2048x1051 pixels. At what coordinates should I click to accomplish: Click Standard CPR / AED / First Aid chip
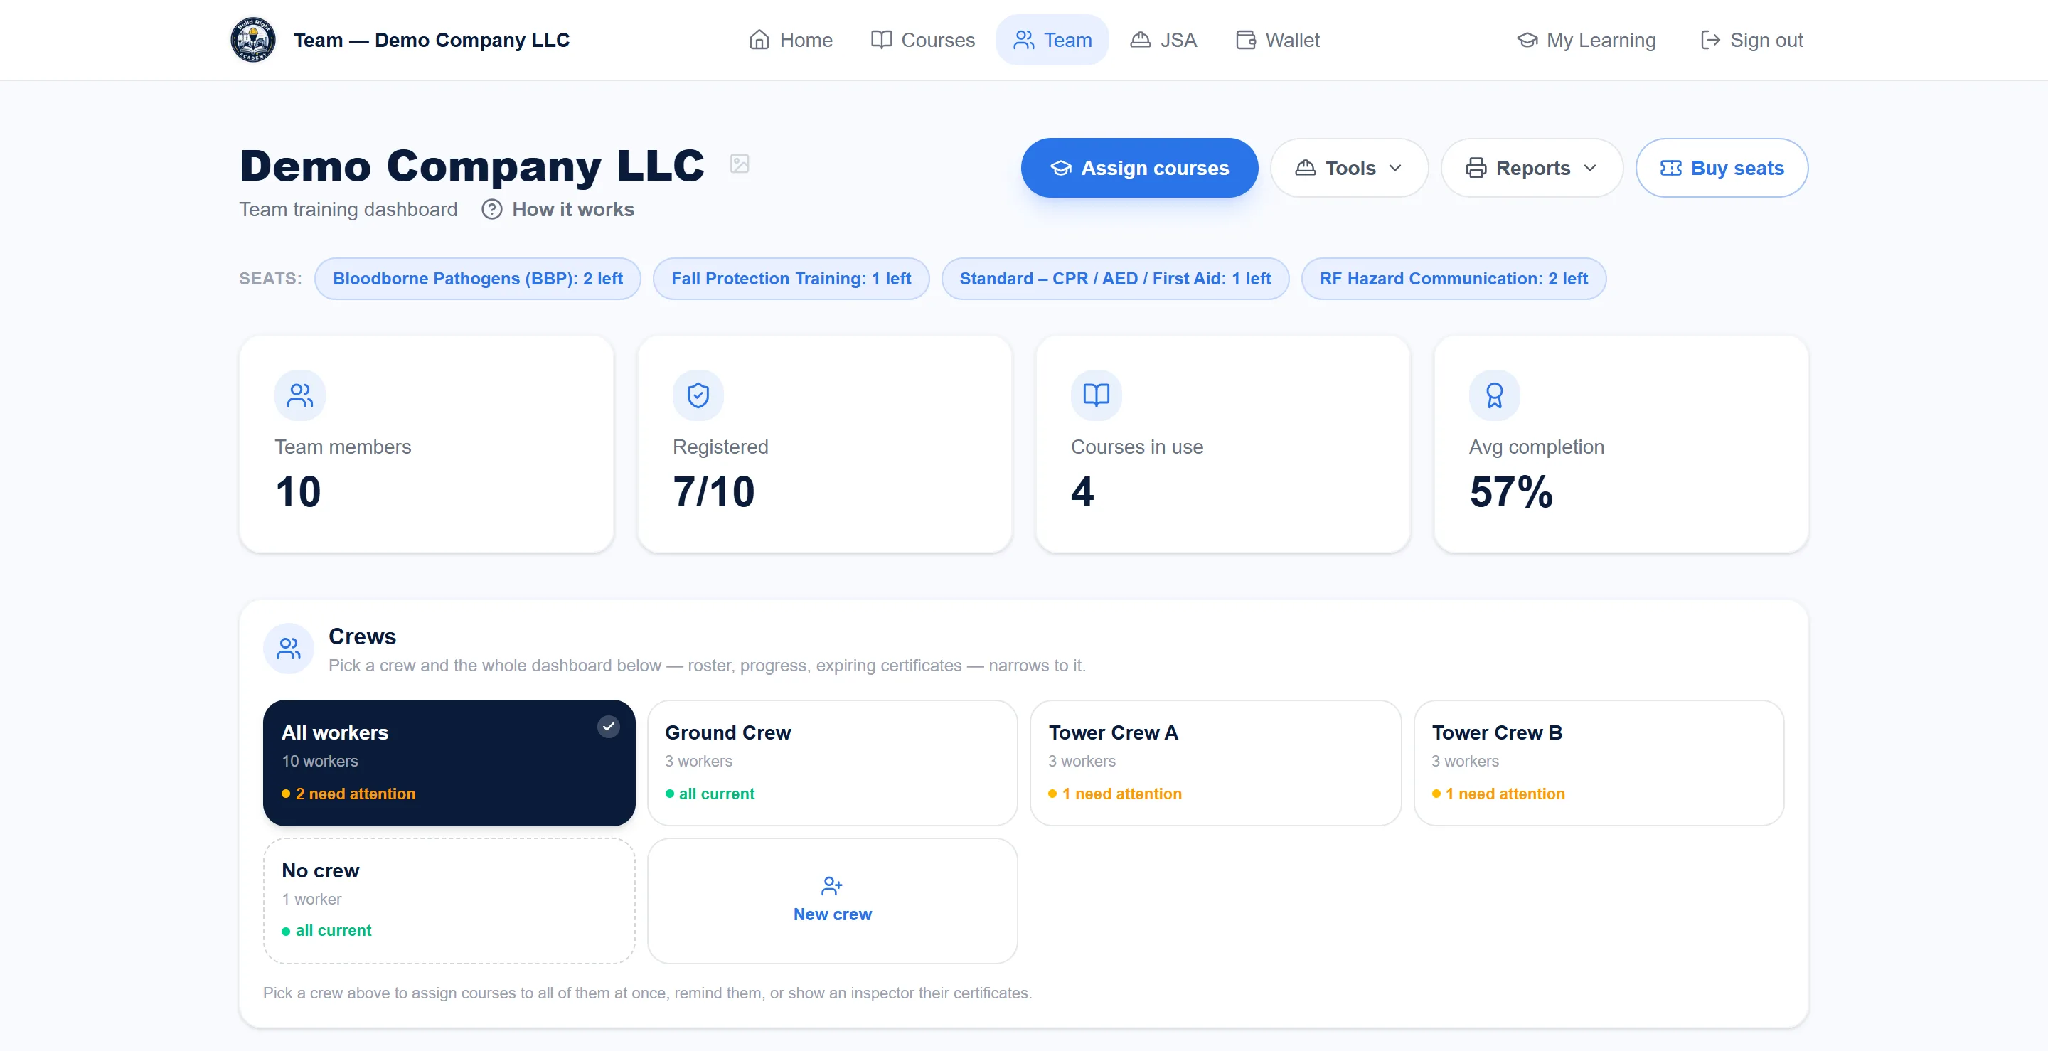pos(1116,278)
